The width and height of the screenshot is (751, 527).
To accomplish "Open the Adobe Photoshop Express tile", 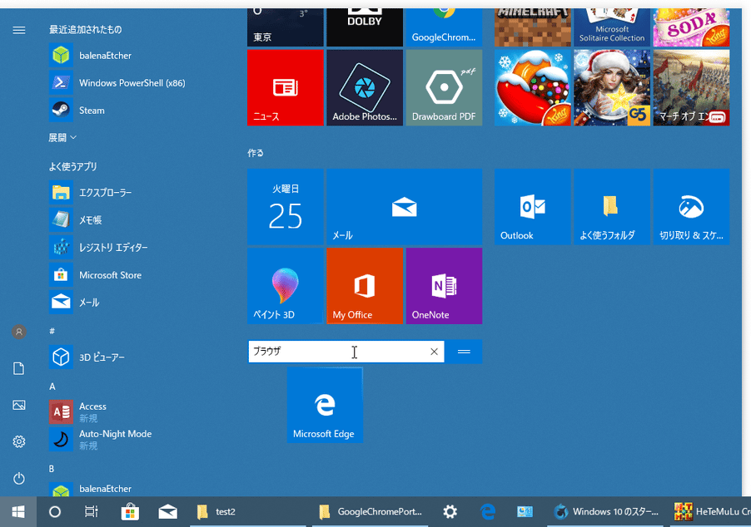I will pyautogui.click(x=365, y=87).
